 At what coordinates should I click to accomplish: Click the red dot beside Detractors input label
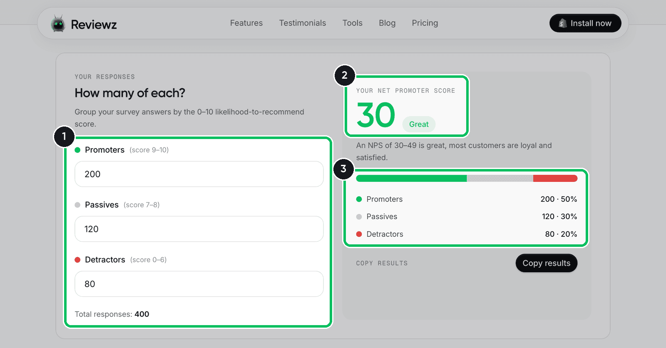click(x=77, y=260)
